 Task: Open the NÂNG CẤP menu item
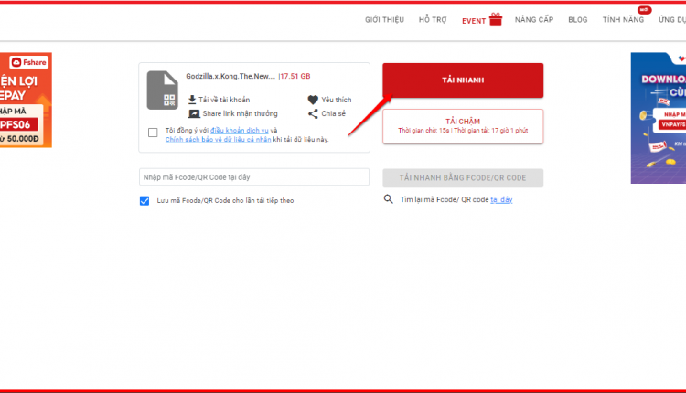click(534, 20)
